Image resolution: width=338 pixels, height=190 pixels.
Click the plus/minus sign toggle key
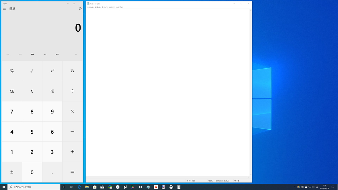pyautogui.click(x=12, y=172)
